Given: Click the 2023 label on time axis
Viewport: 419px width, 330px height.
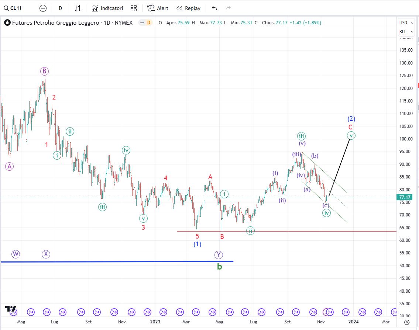Looking at the screenshot, I should [x=155, y=322].
